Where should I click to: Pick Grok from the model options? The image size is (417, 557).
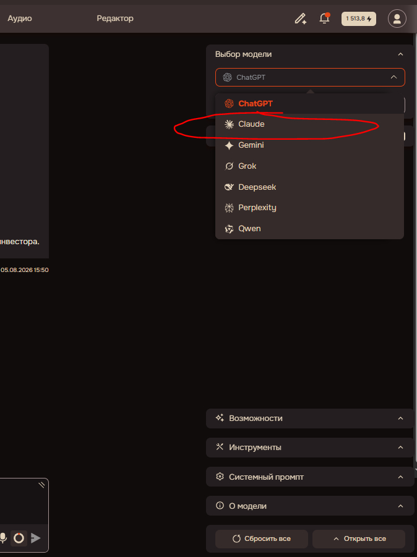tap(309, 166)
